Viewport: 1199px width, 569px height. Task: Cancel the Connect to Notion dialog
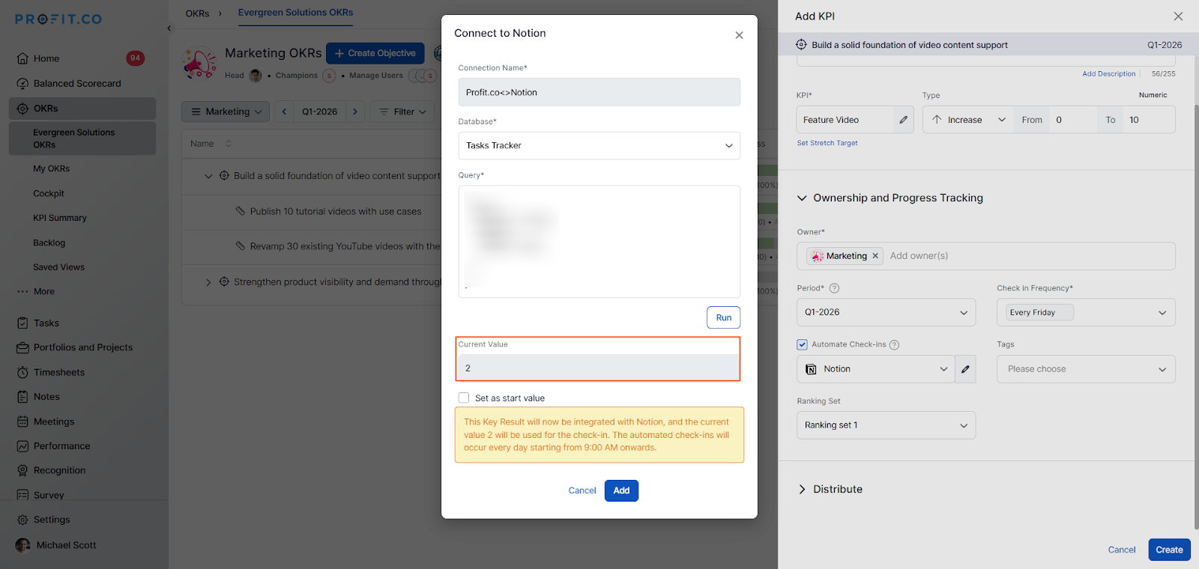coord(582,490)
